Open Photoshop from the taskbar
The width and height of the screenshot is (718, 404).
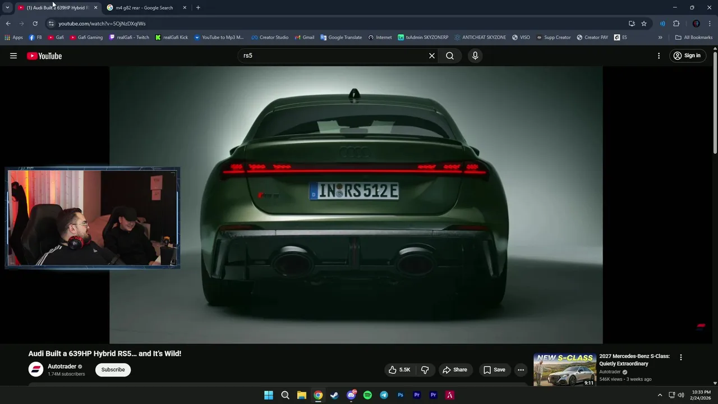[x=401, y=395]
